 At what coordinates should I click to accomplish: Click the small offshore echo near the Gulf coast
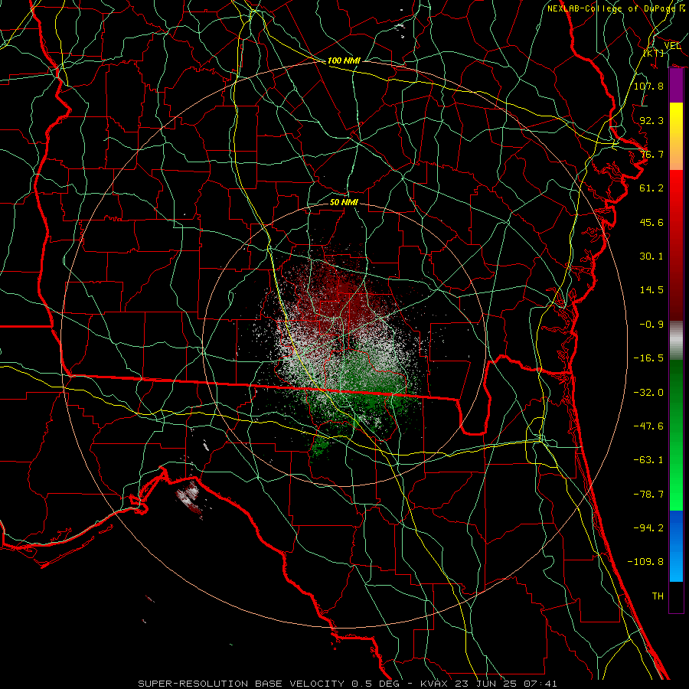(190, 498)
